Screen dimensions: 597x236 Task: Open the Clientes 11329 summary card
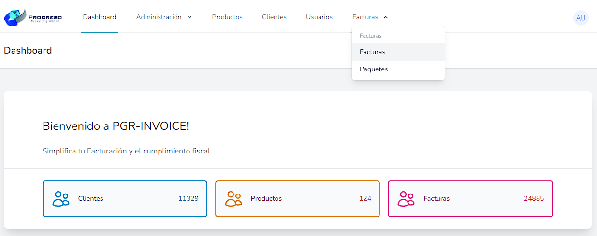tap(125, 199)
